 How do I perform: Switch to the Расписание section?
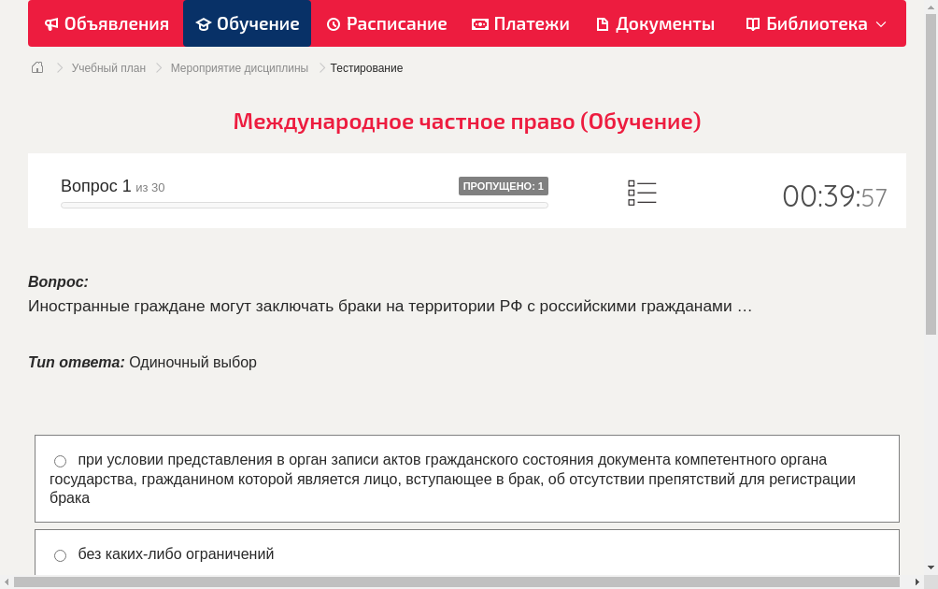coord(387,23)
